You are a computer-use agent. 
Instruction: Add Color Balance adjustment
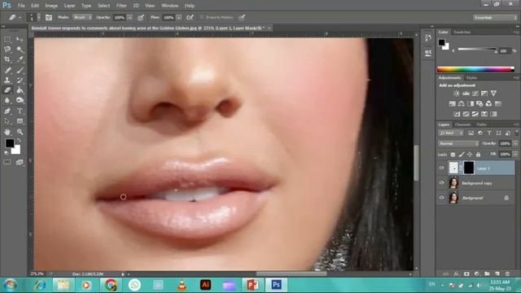click(x=462, y=103)
